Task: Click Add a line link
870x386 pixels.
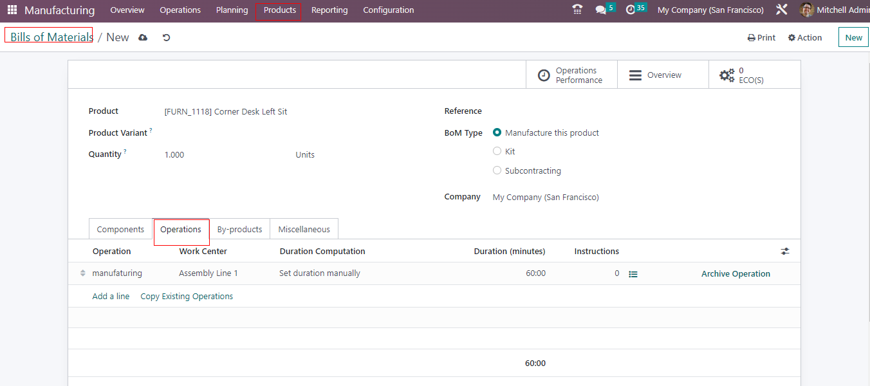Action: coord(111,297)
